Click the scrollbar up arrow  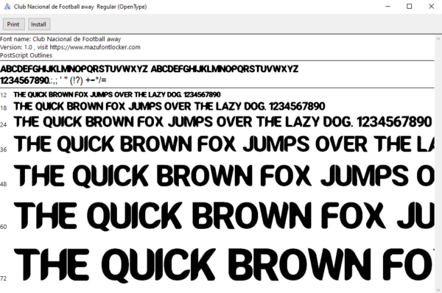438,39
